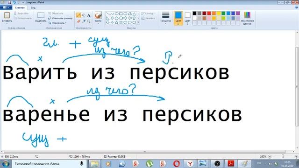Click the zoom slider handle
The height and width of the screenshot is (168, 299).
pyautogui.click(x=283, y=156)
